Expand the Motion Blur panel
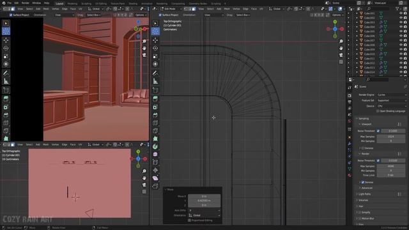 tap(367, 218)
